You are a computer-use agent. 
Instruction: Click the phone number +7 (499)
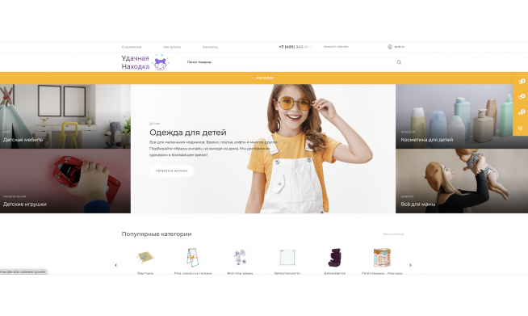coord(295,47)
